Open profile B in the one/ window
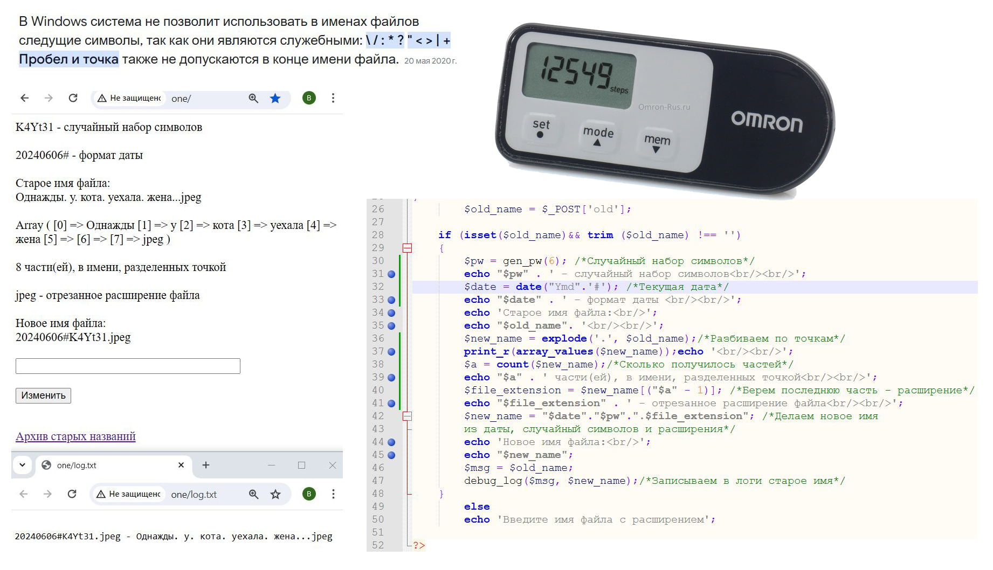 pos(309,98)
